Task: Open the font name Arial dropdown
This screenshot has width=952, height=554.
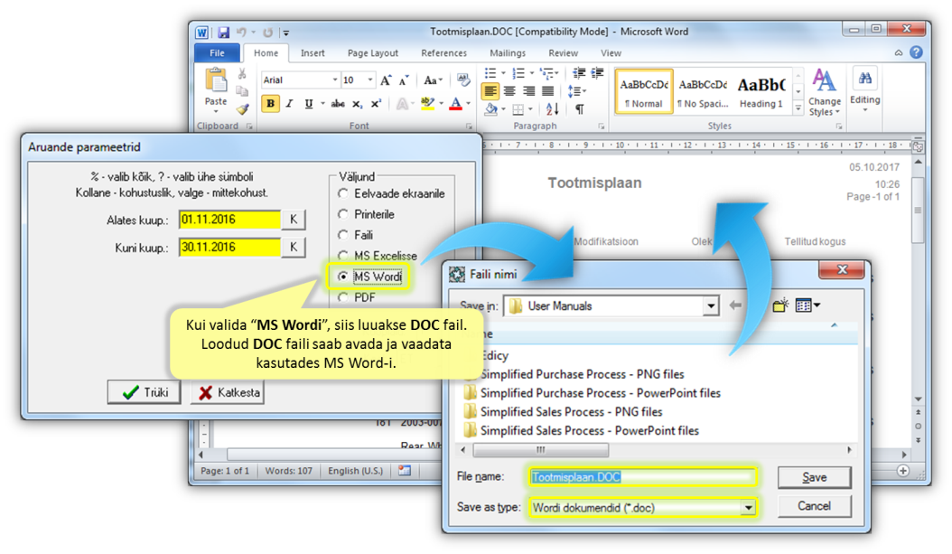Action: [334, 80]
